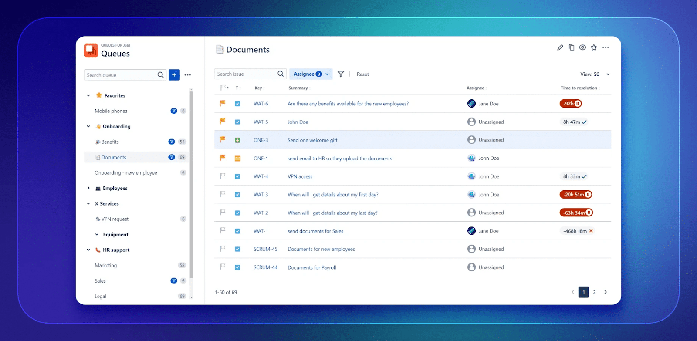Collapse the Favorites group
The image size is (697, 341).
pos(88,95)
